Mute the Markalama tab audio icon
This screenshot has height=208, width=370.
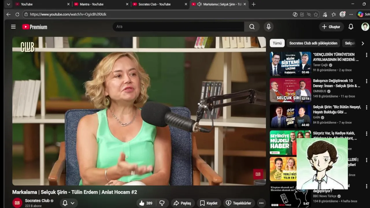tap(199, 4)
